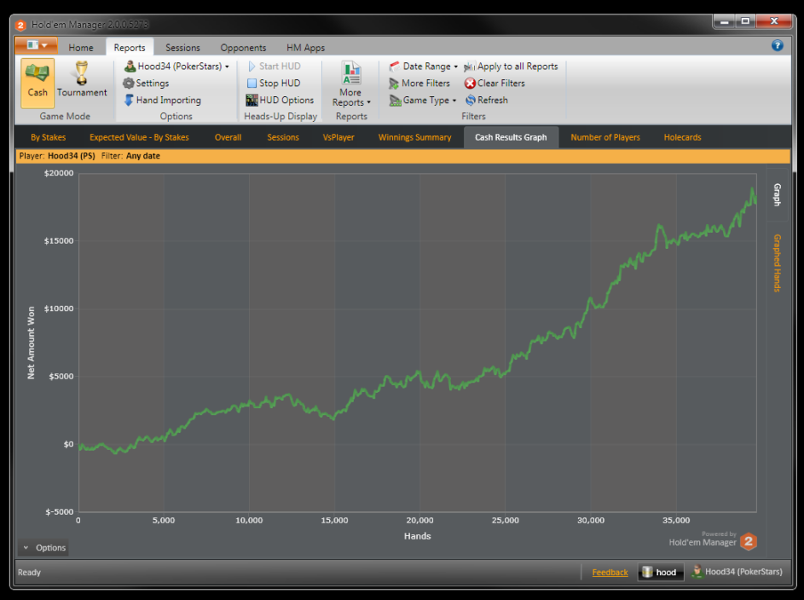Open the orange application menu button
The width and height of the screenshot is (804, 600).
pos(36,45)
